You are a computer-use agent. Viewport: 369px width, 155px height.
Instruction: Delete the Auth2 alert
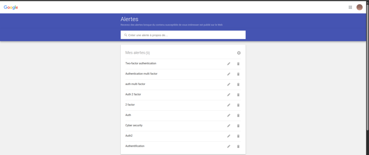tap(238, 136)
